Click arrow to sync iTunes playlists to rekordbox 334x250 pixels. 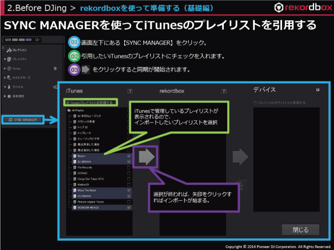pos(146,157)
